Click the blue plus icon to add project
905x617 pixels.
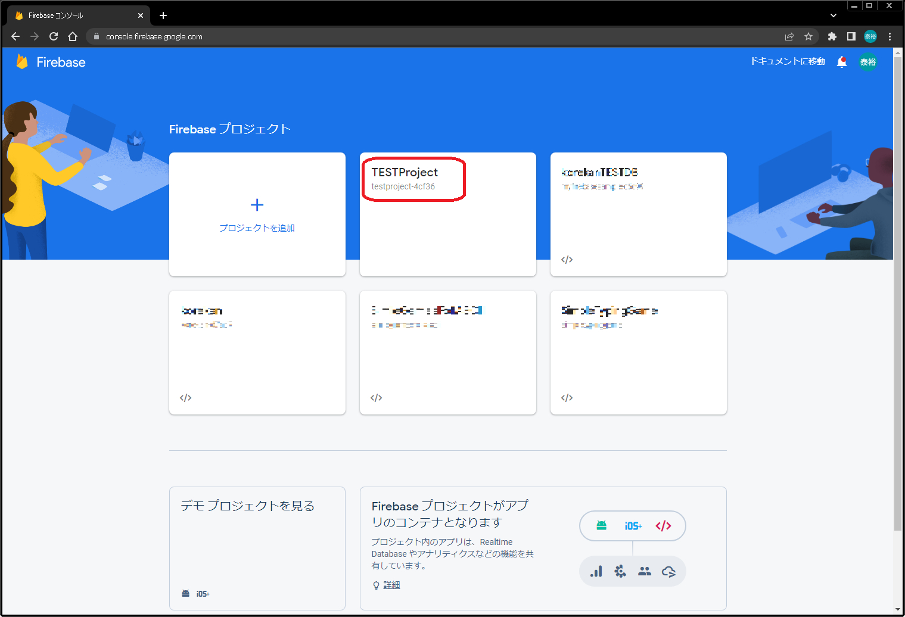(257, 205)
